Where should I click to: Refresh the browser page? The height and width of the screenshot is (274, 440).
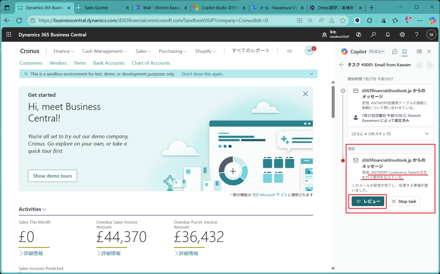click(19, 21)
